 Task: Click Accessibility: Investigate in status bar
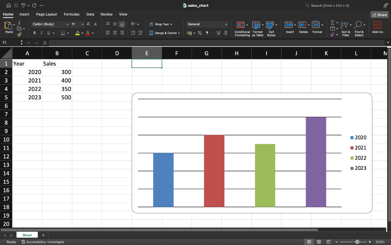[43, 242]
